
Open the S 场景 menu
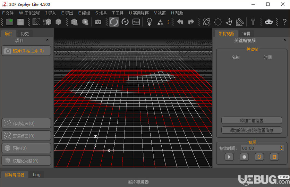101,13
